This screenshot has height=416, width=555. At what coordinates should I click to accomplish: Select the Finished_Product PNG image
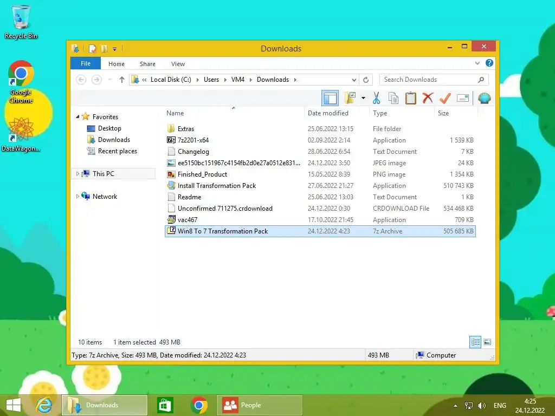[320, 174]
